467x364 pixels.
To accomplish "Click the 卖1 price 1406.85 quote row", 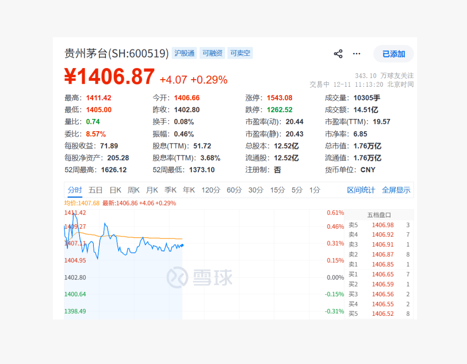I will pos(379,264).
